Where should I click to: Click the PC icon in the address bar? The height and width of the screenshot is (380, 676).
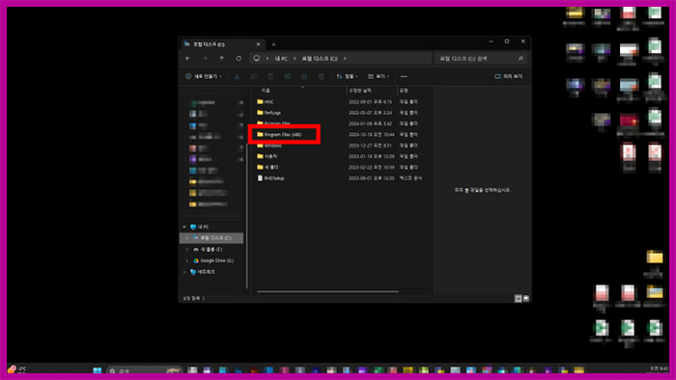257,59
